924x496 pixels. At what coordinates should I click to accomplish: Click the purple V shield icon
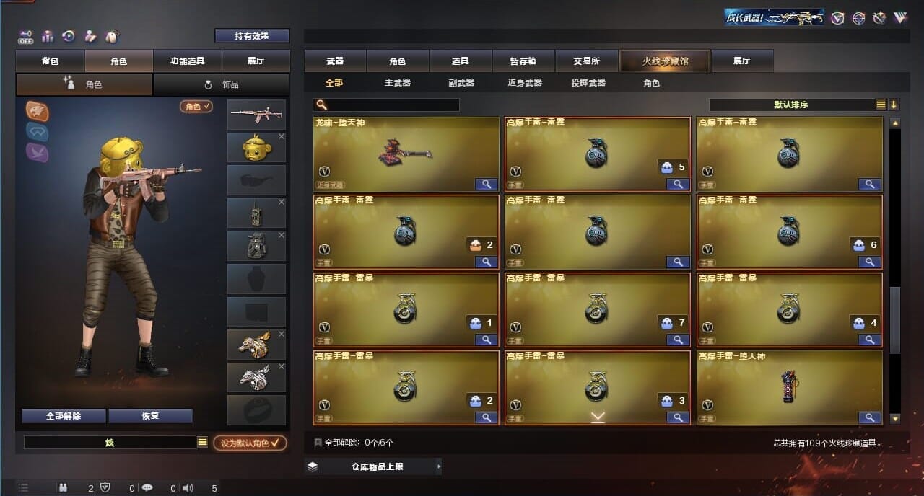coord(837,18)
